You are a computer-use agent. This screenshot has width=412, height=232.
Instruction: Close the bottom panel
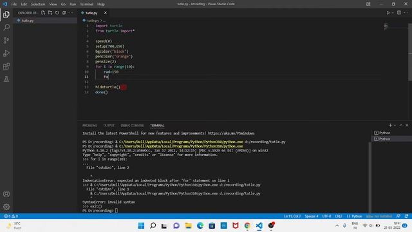407,125
